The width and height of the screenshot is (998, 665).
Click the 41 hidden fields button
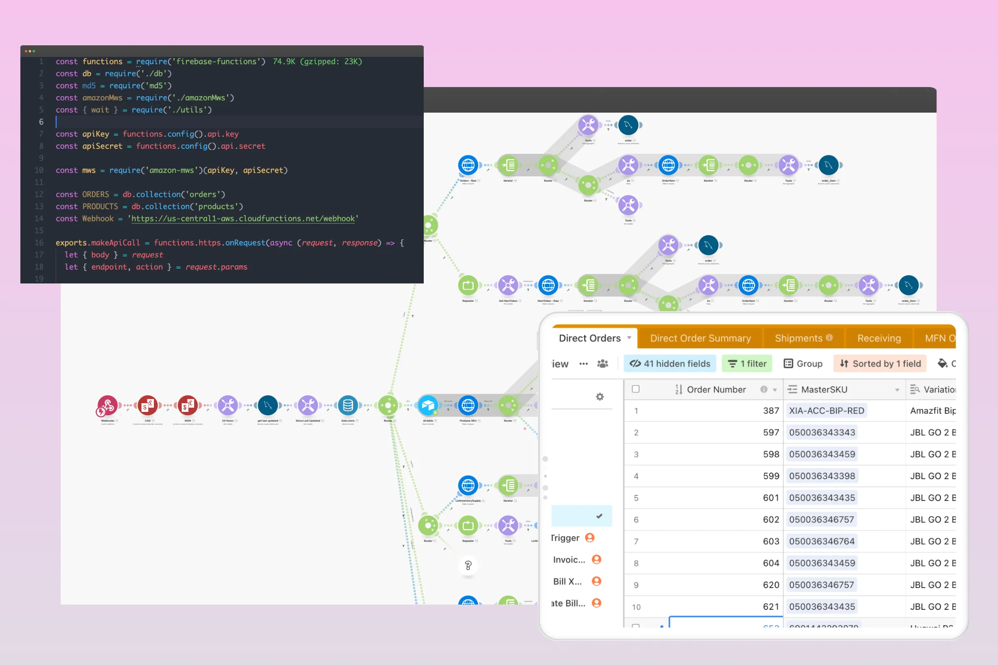669,363
